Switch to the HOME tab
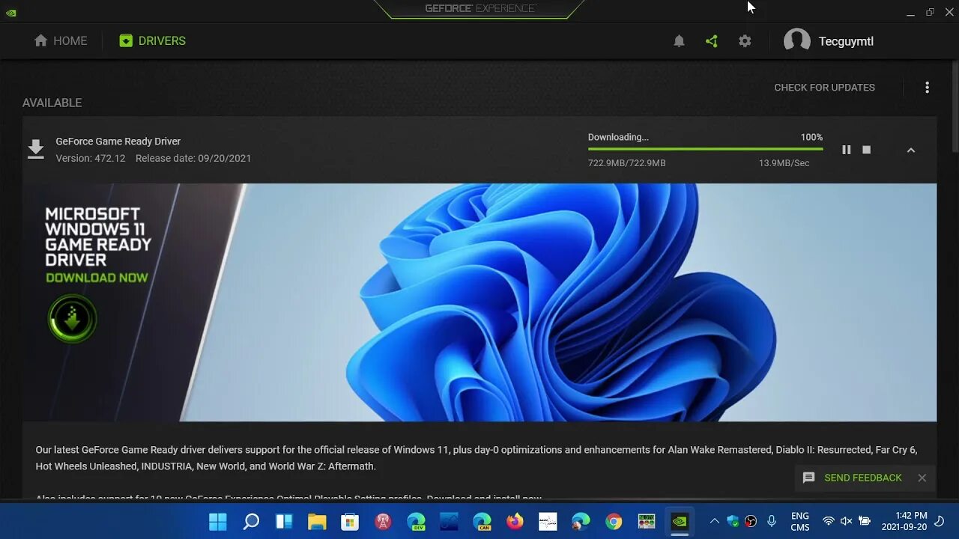Viewport: 959px width, 539px height. tap(61, 41)
